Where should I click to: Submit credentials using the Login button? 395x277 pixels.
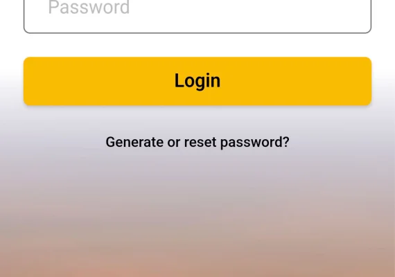(197, 81)
